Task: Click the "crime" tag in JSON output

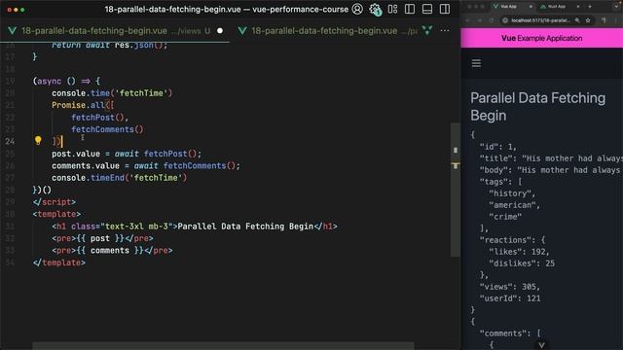Action: point(505,217)
